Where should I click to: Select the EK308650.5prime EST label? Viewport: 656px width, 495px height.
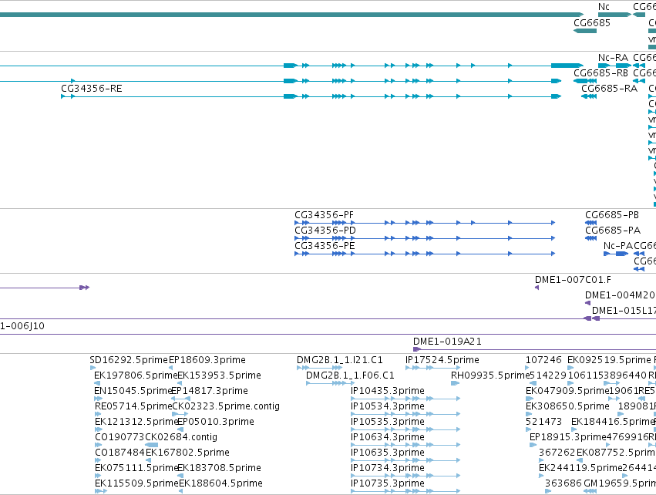pyautogui.click(x=567, y=406)
